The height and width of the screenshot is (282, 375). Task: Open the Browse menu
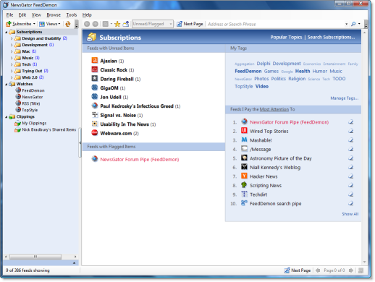pyautogui.click(x=54, y=15)
